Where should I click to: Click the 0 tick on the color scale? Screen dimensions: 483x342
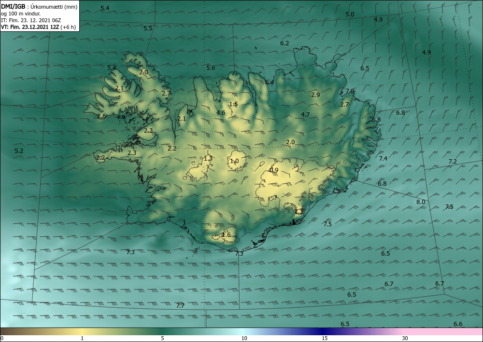click(2, 338)
